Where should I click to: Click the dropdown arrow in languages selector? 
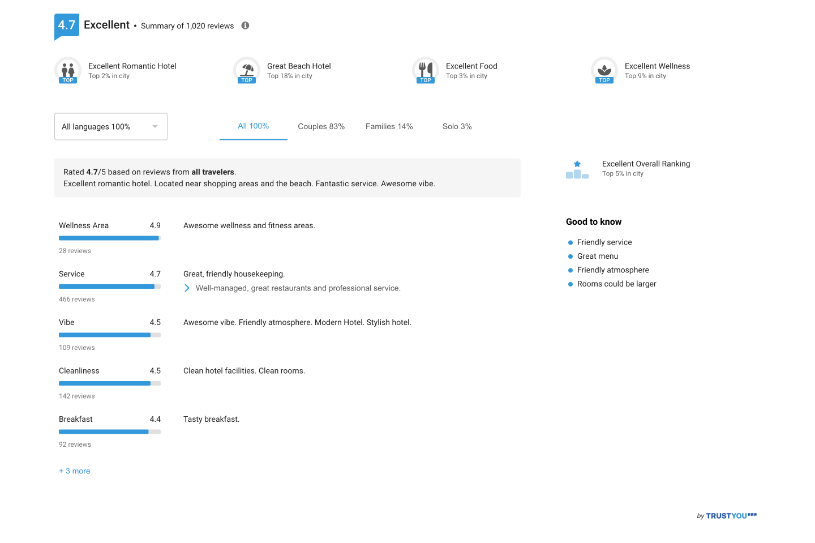(x=155, y=127)
